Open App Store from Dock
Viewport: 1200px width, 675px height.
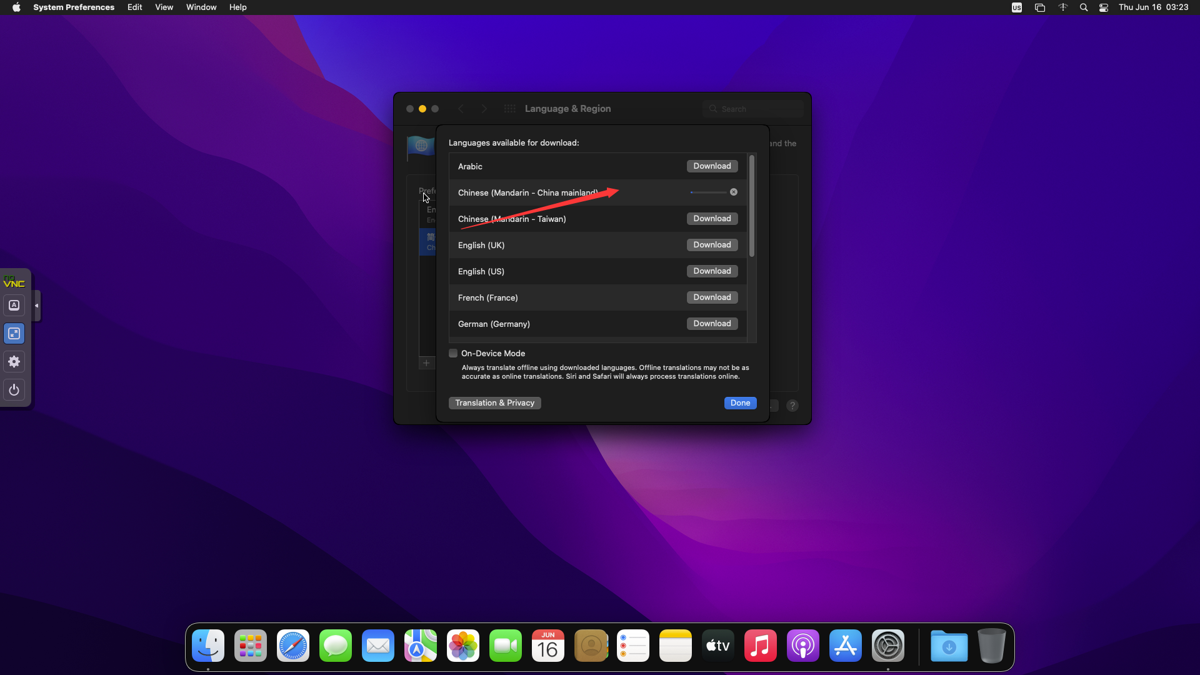click(x=846, y=646)
